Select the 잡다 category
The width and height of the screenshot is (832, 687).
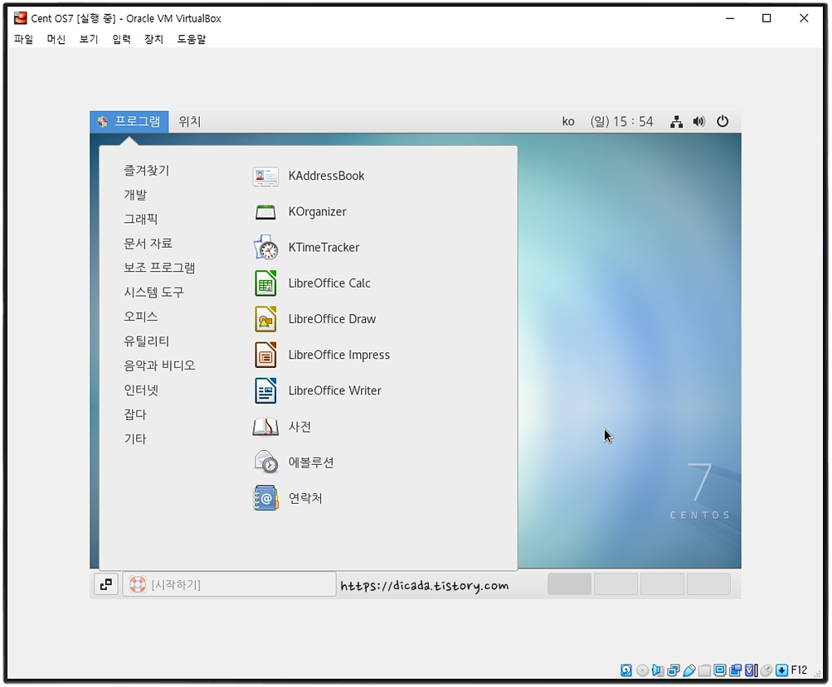[135, 414]
